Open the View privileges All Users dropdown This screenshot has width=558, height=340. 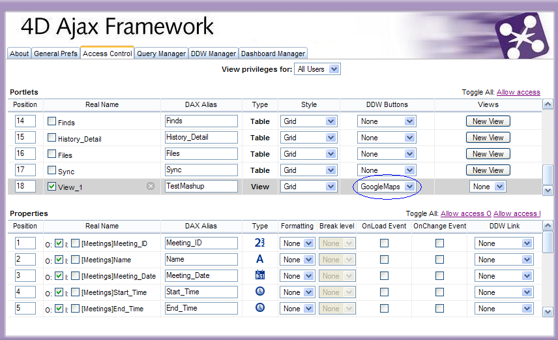317,69
